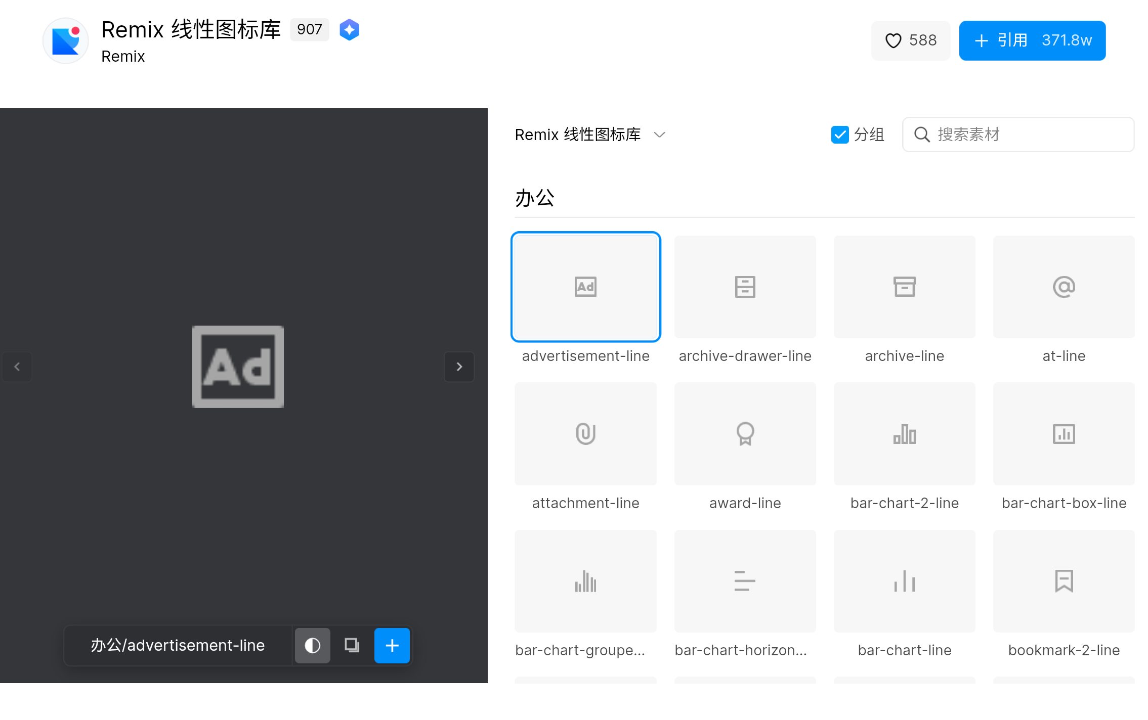Click the 引用 371.8w reference button

click(1032, 40)
